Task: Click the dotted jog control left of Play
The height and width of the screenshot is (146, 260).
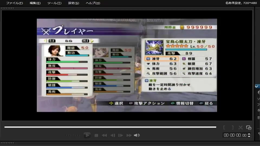Action: click(x=73, y=135)
